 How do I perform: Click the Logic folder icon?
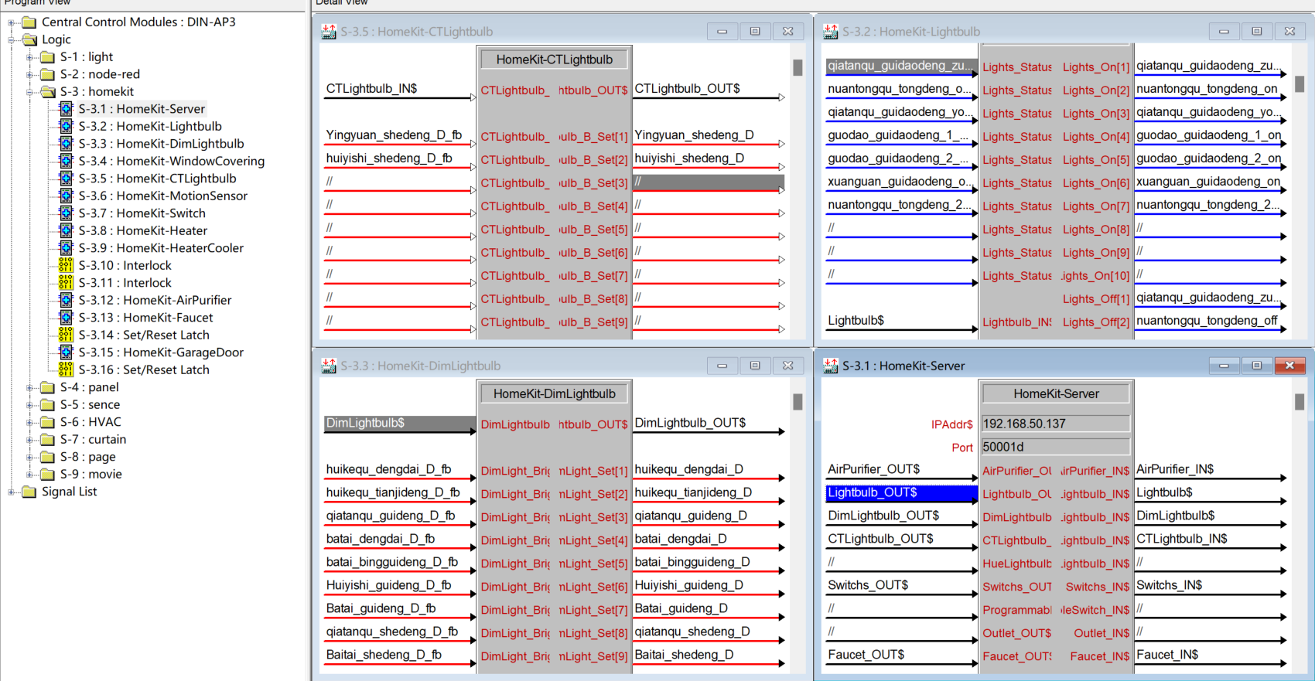[29, 39]
